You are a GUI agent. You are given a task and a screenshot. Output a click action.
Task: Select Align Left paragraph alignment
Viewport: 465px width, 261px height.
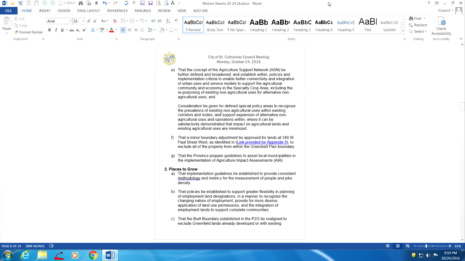click(x=123, y=30)
